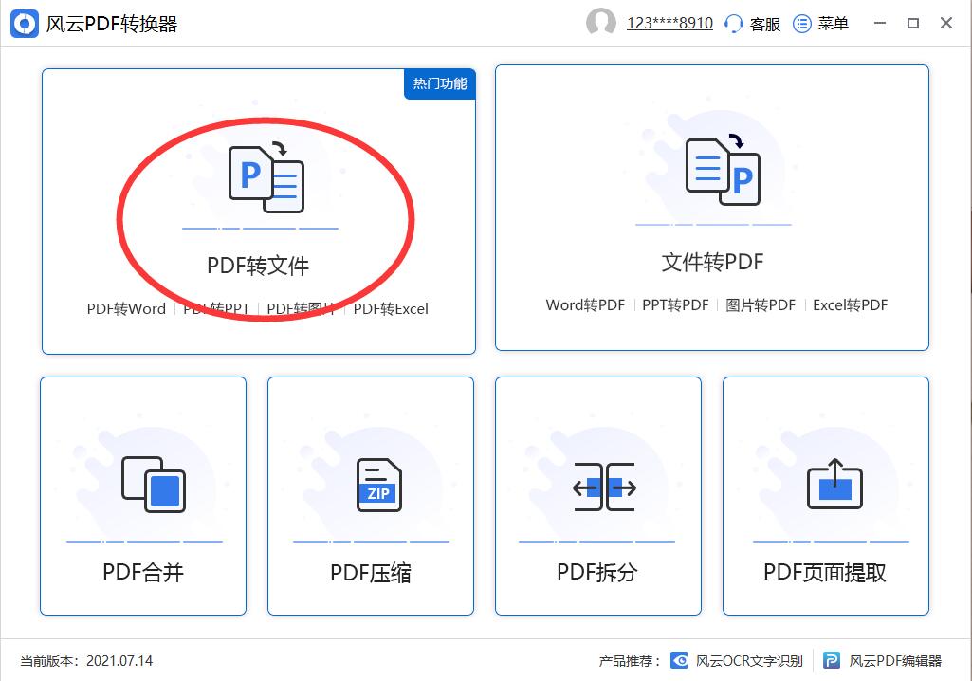972x681 pixels.
Task: Open 风云PDF编辑器 product link
Action: [x=895, y=661]
